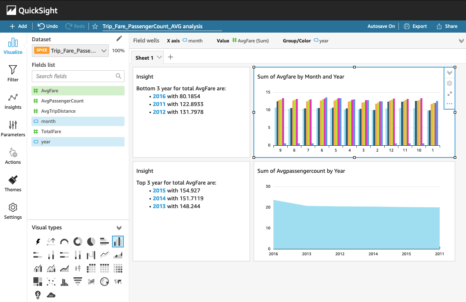
Task: Open the gear settings for selected visual
Action: point(449,83)
